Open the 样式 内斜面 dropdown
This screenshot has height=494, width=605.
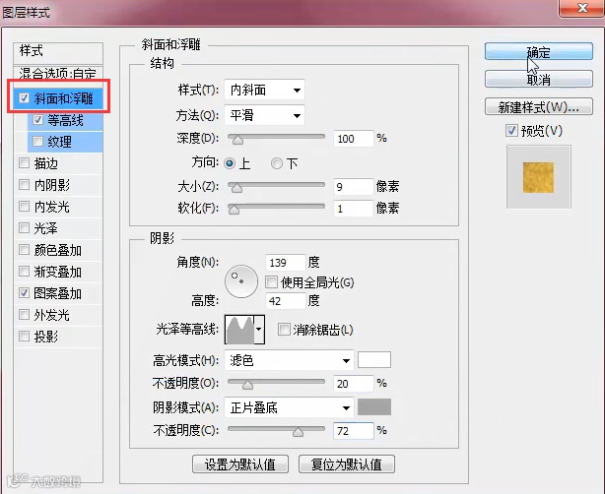[264, 91]
